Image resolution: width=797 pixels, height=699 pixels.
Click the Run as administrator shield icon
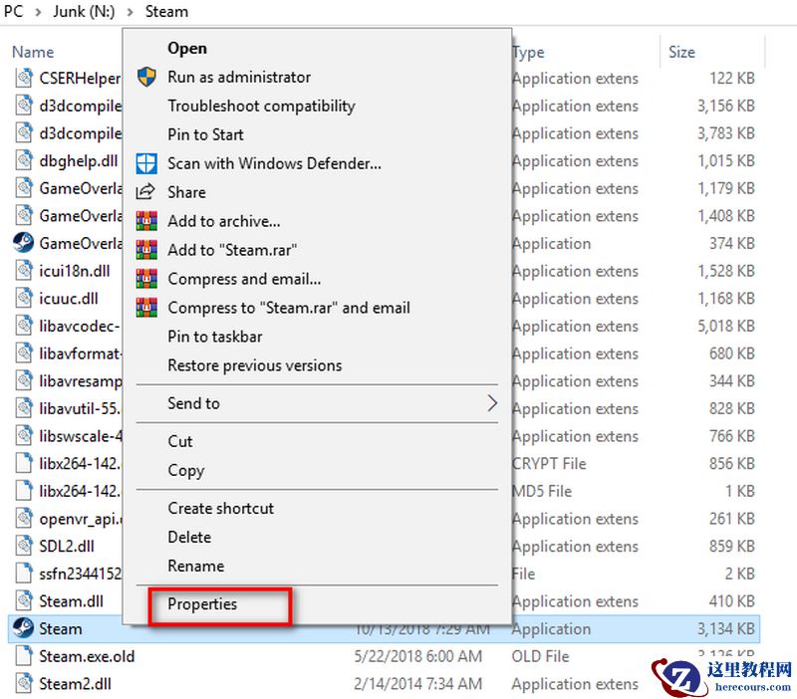(146, 77)
